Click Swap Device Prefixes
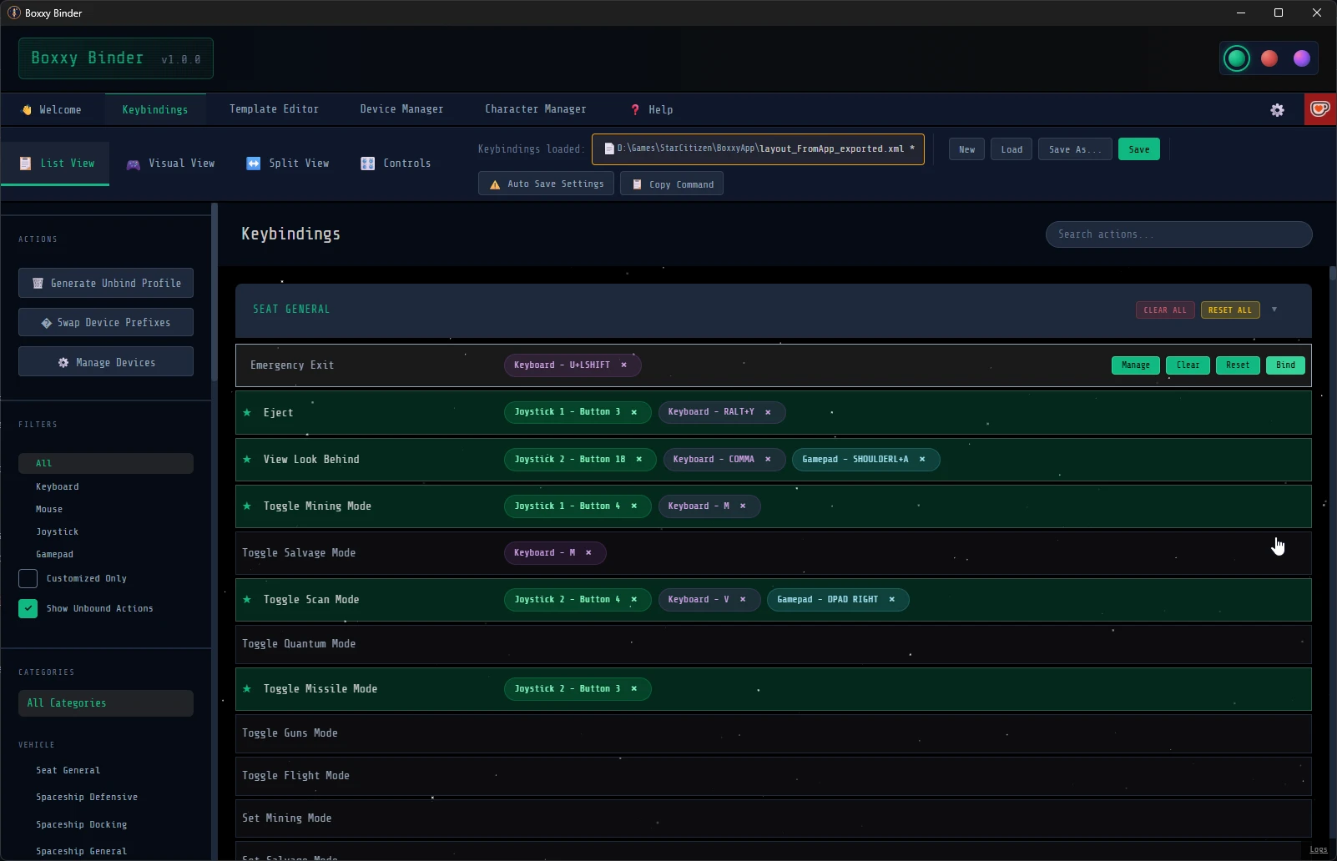This screenshot has height=861, width=1337. pyautogui.click(x=106, y=322)
